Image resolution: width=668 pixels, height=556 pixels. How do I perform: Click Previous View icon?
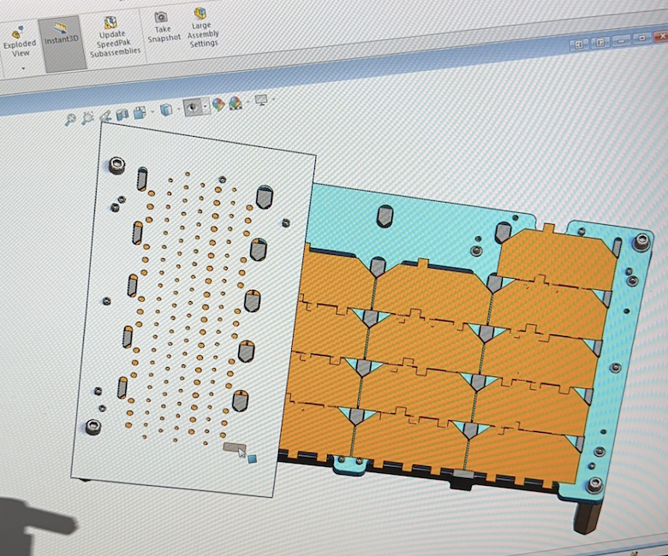point(105,115)
